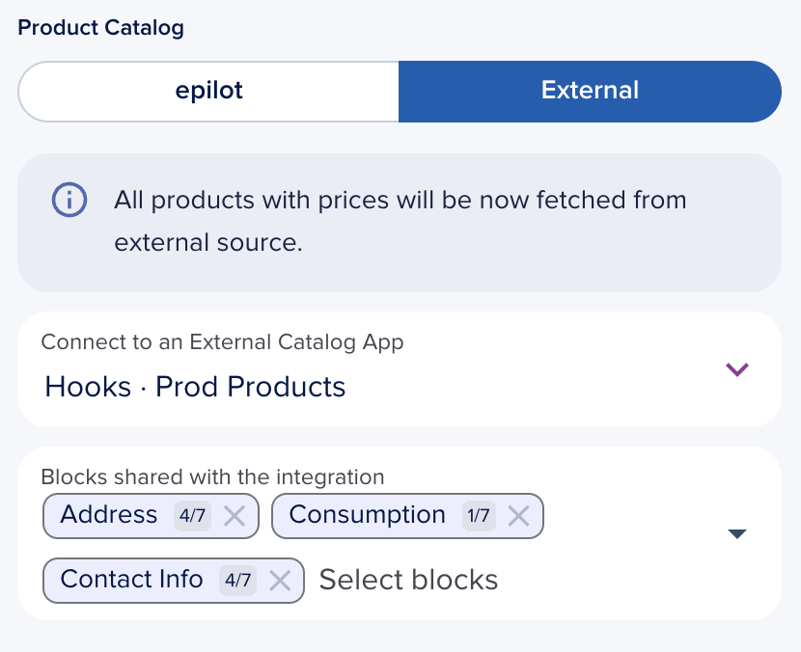Screen dimensions: 801x652
Task: Remove the Consumption block chip
Action: tap(519, 516)
